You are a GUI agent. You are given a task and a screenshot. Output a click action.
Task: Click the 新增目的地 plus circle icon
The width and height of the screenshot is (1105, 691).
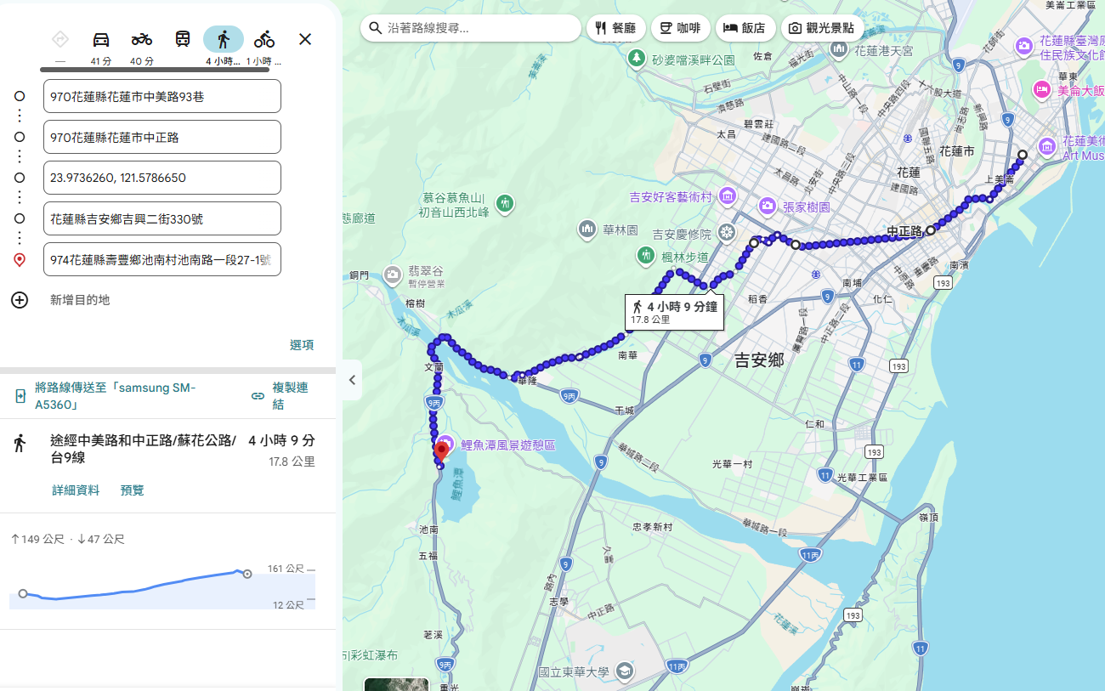20,300
